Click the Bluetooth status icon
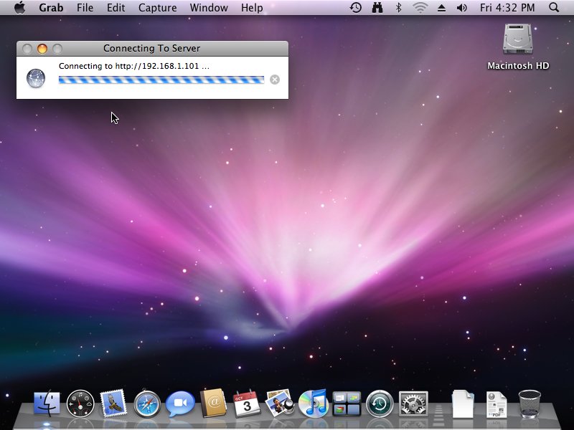The width and height of the screenshot is (574, 430). (x=399, y=8)
